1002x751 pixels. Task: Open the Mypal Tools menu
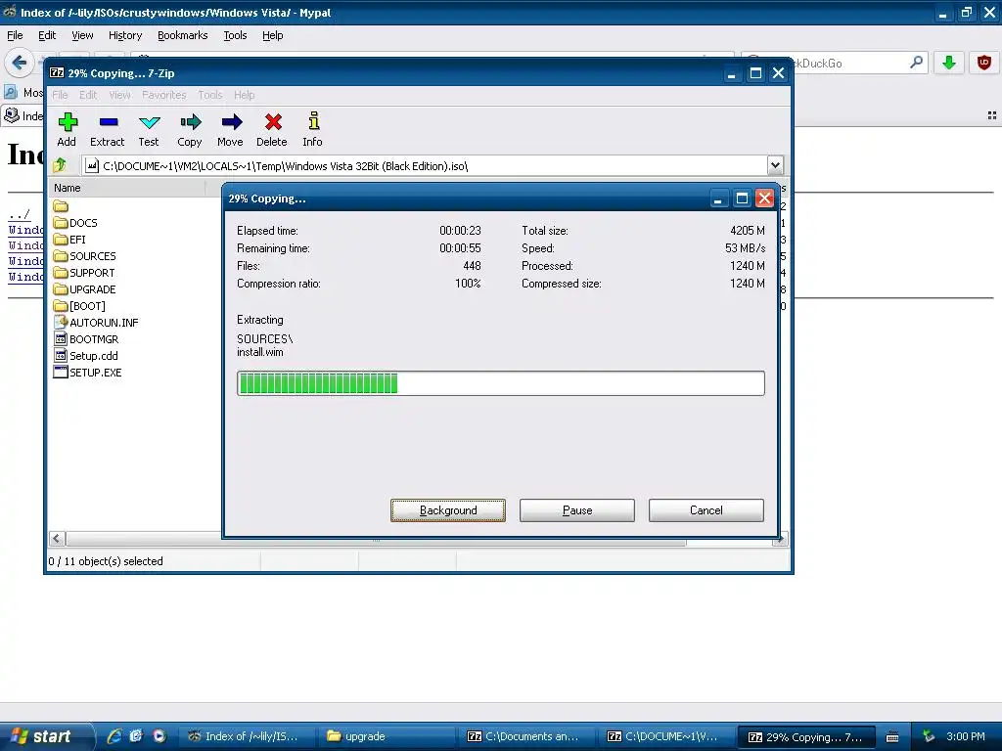coord(235,35)
